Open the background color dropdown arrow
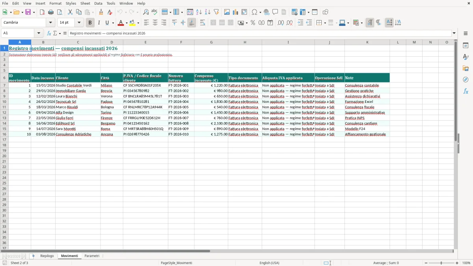 click(138, 23)
